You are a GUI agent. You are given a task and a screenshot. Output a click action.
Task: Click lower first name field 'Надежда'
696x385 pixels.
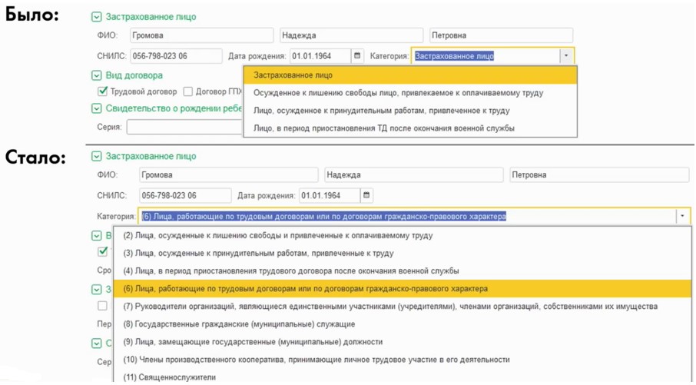pos(414,174)
